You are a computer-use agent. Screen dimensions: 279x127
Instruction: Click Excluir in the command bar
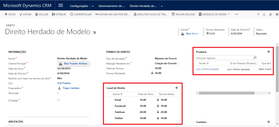pos(42,14)
